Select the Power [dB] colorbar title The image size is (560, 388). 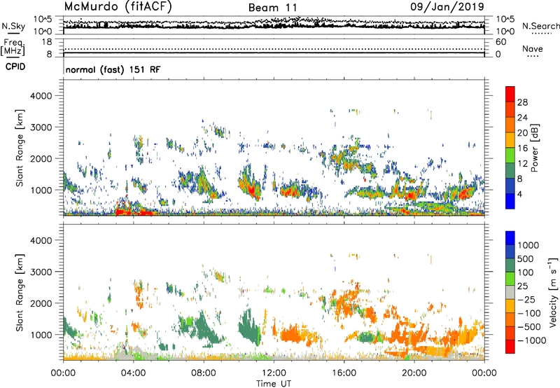[535, 148]
